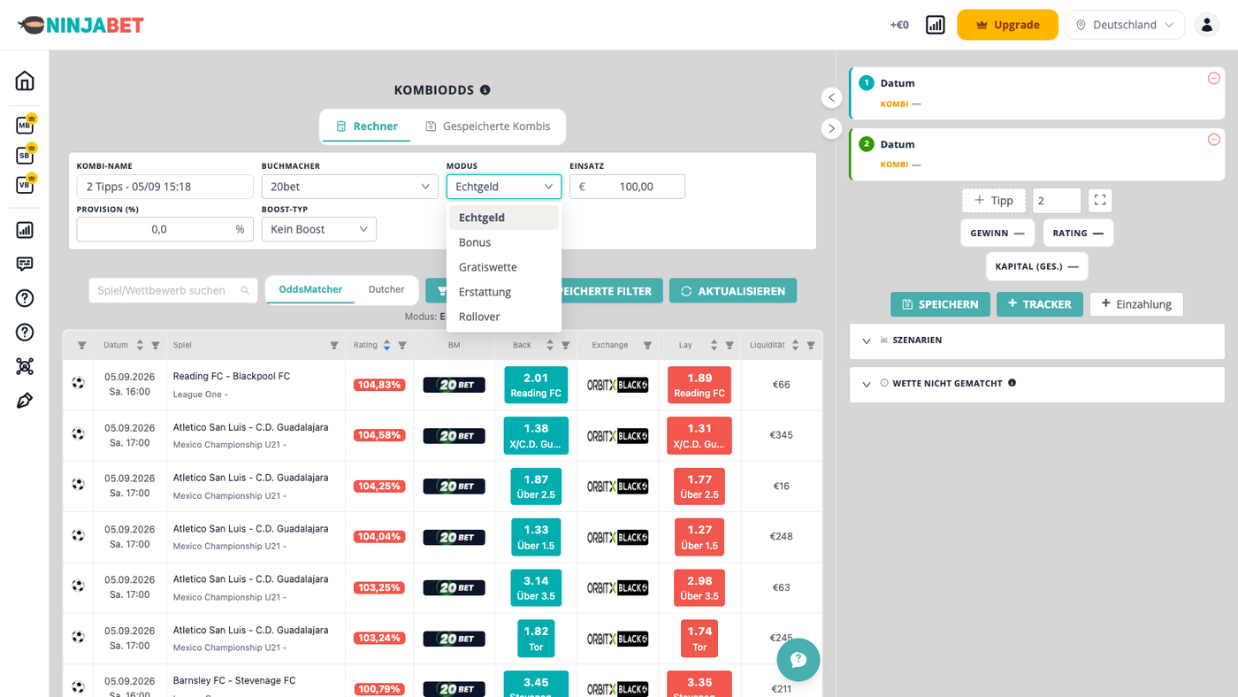Click the Kombi-Name input field
This screenshot has height=697, width=1238.
pyautogui.click(x=165, y=187)
